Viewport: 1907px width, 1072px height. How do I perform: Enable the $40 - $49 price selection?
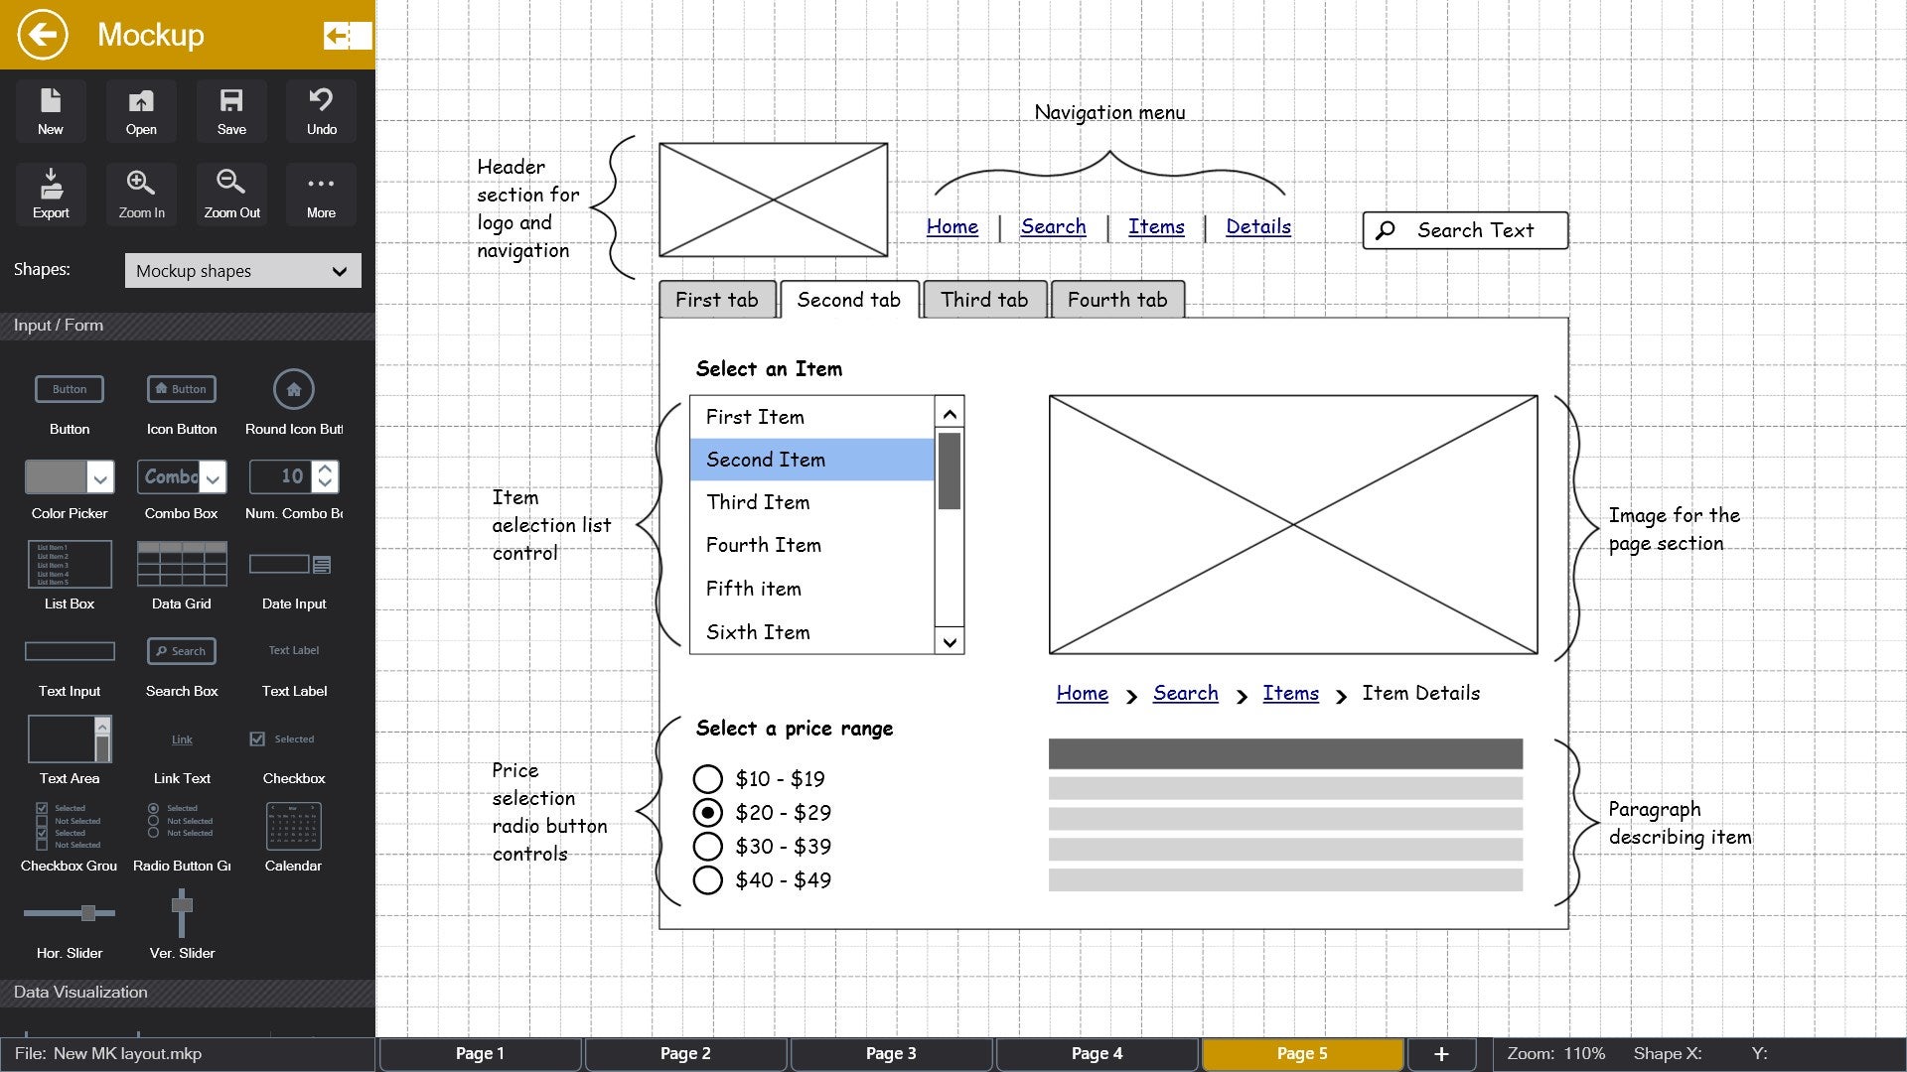[706, 878]
